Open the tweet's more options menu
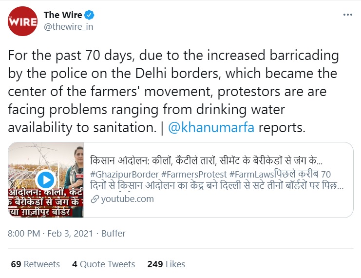 click(x=347, y=15)
